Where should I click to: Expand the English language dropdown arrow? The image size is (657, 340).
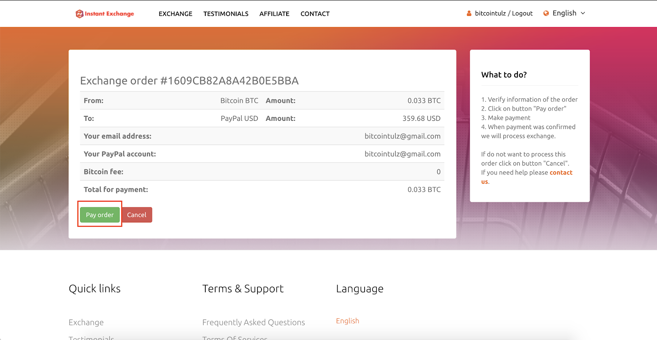click(x=583, y=13)
